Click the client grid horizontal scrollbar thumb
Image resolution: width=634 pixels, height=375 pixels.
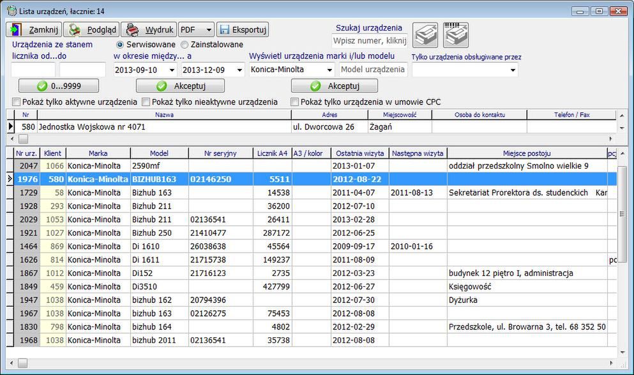pos(24,139)
